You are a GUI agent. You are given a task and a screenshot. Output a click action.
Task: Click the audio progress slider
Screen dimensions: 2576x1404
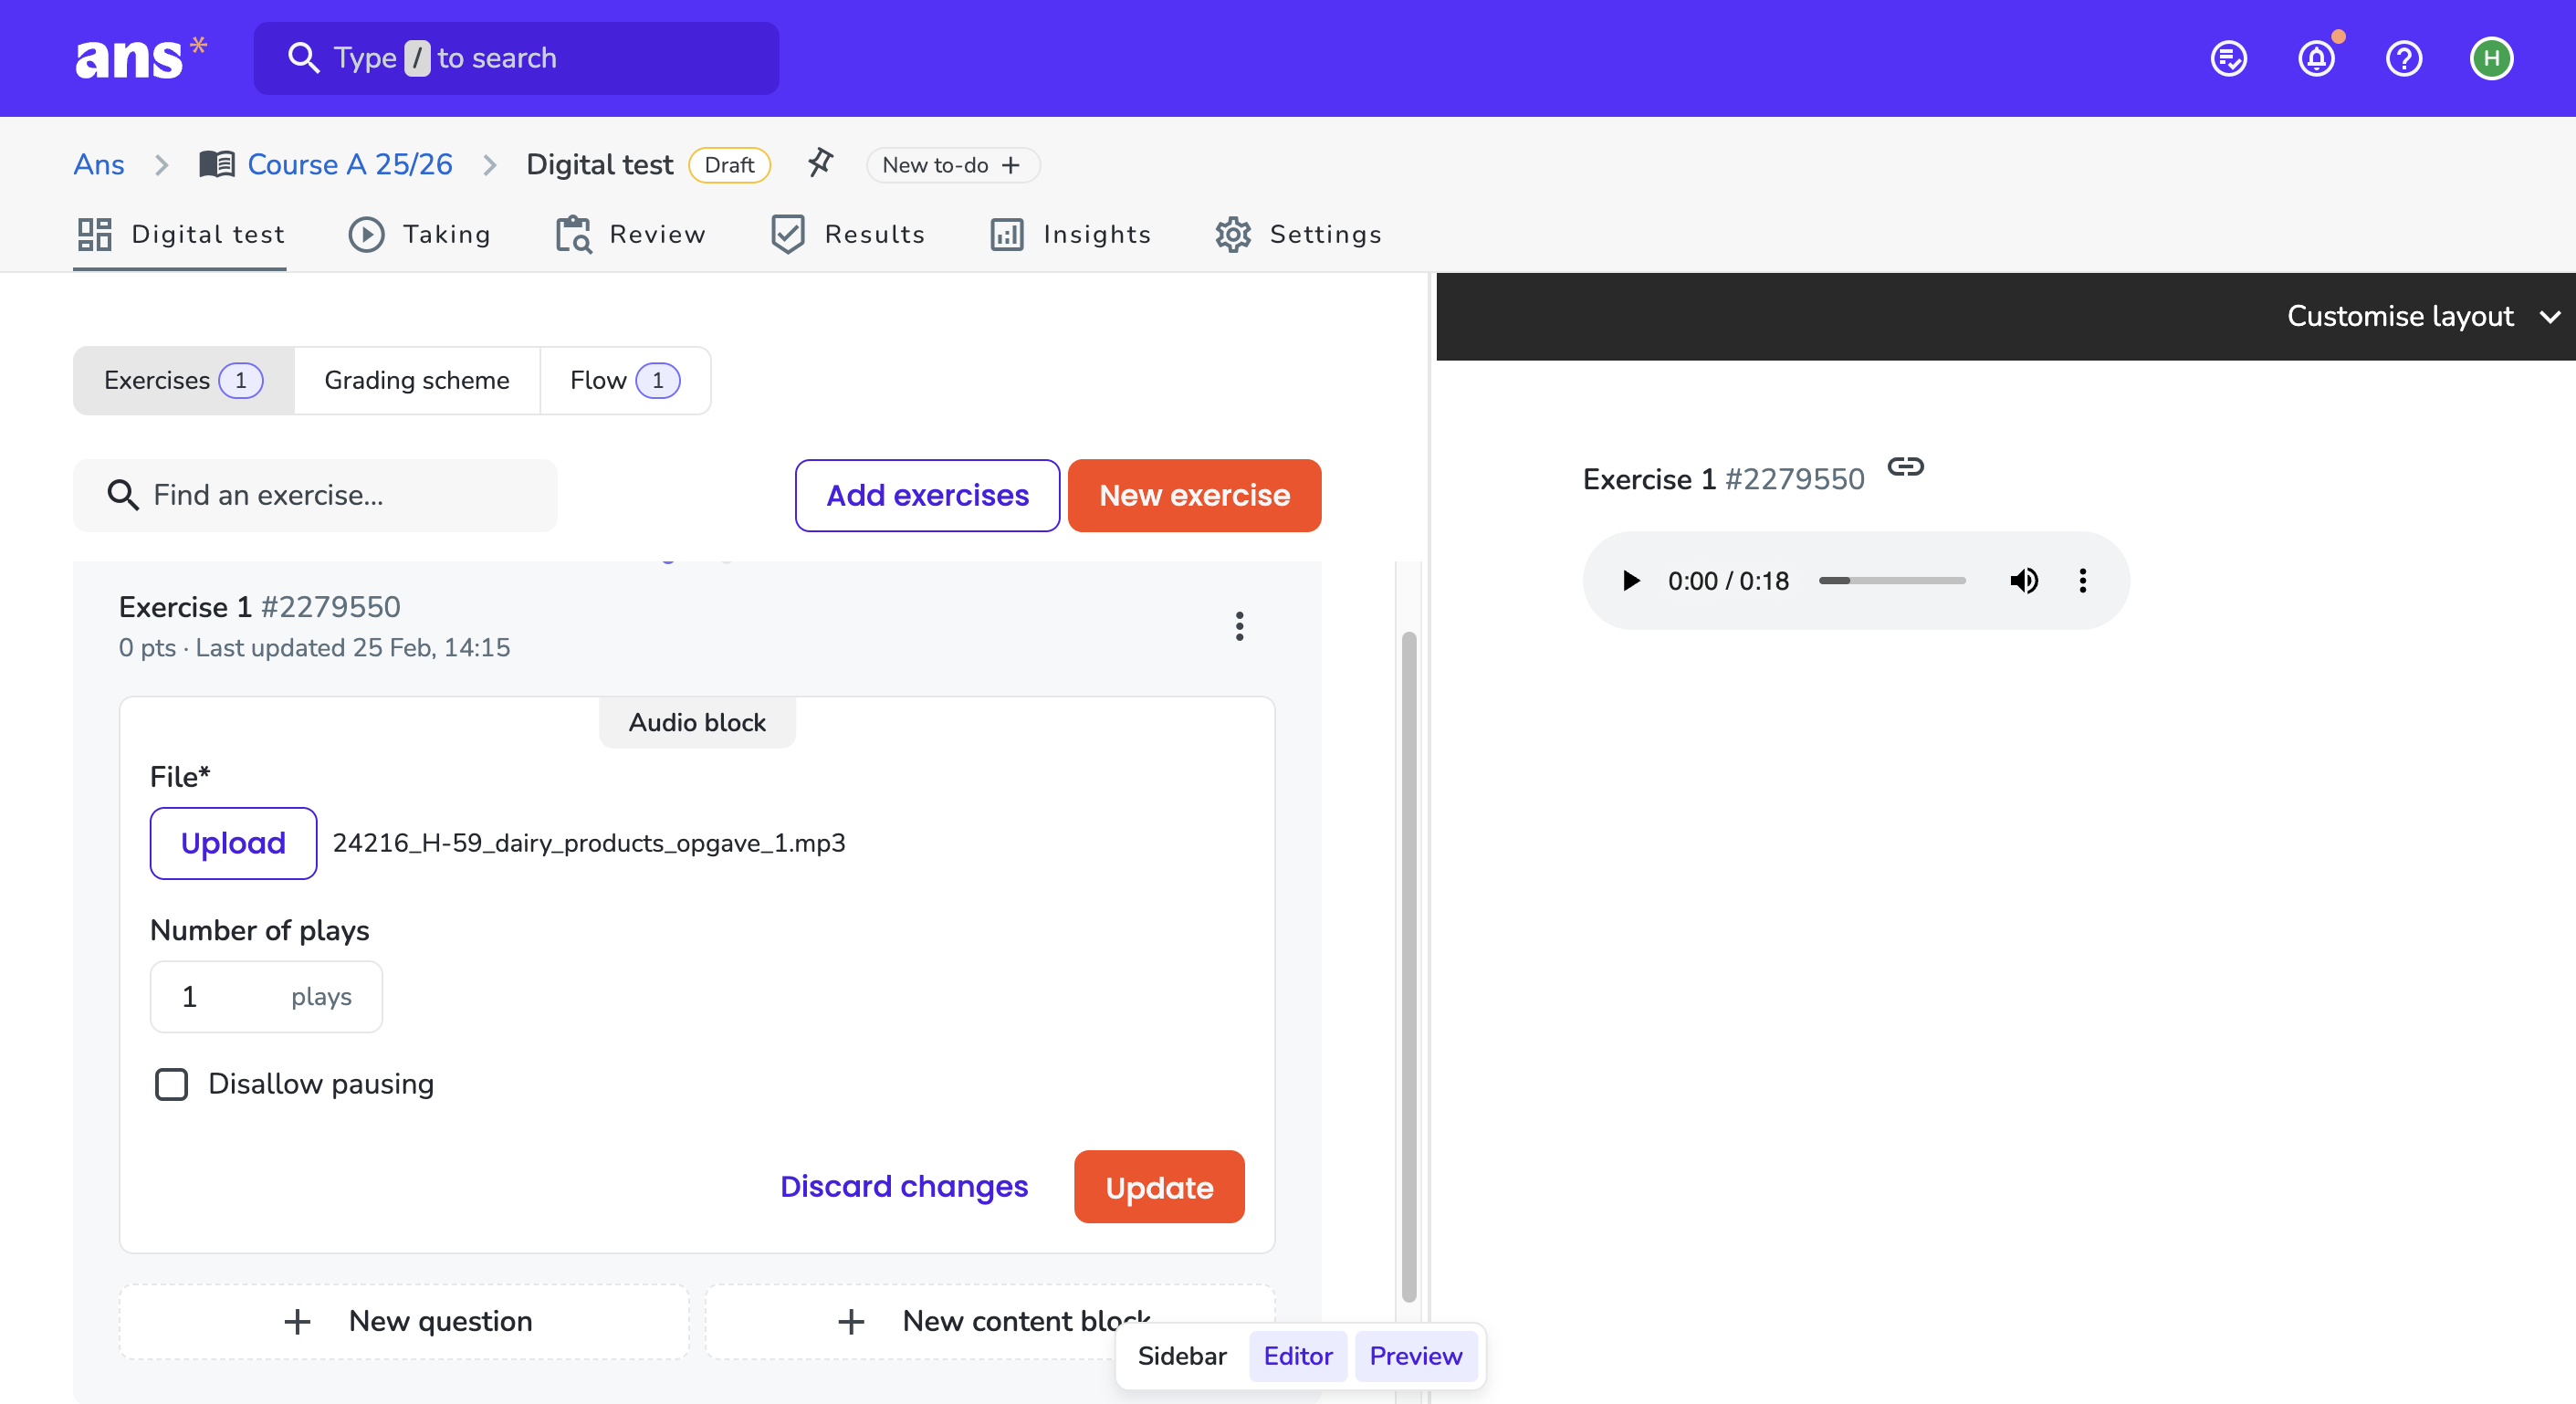[x=1891, y=580]
